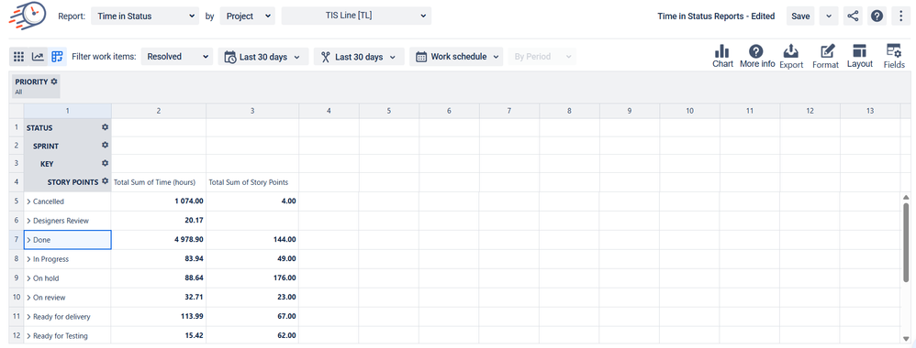Open the Fields panel
Viewport: 916px width, 348px height.
894,57
